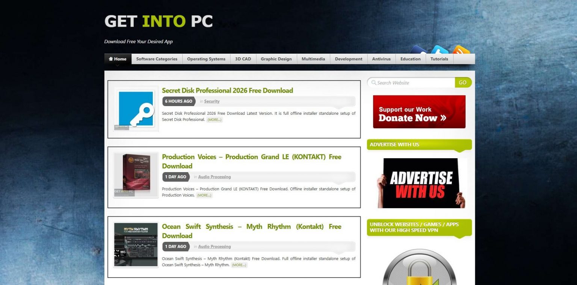Image resolution: width=577 pixels, height=285 pixels.
Task: Click the Production Voices description text
Action: 258,192
